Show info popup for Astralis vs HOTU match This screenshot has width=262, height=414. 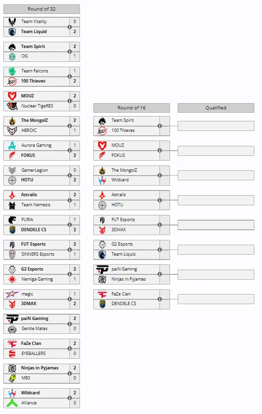click(159, 200)
